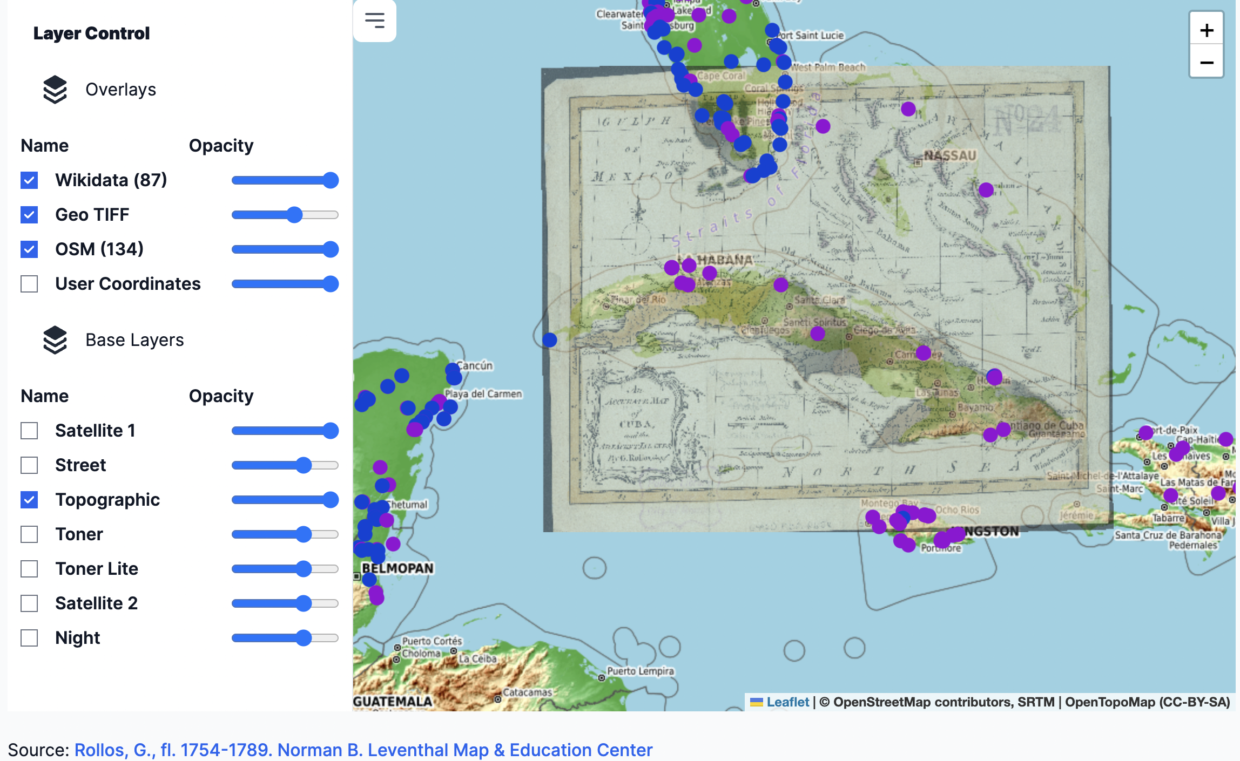Adjust the Toner opacity slider
The width and height of the screenshot is (1240, 761).
pyautogui.click(x=285, y=534)
